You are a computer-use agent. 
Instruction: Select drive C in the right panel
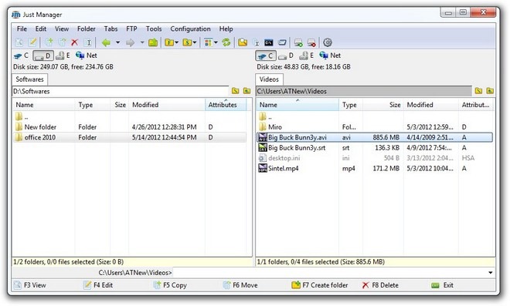click(266, 55)
